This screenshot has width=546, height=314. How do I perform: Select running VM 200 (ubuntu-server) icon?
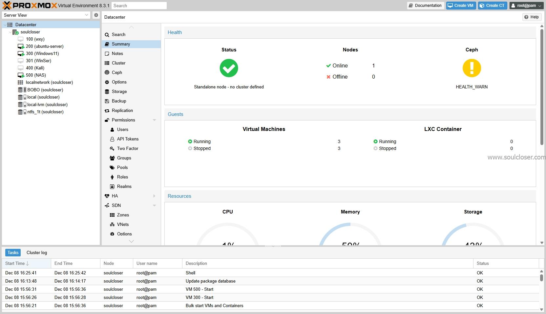point(21,46)
